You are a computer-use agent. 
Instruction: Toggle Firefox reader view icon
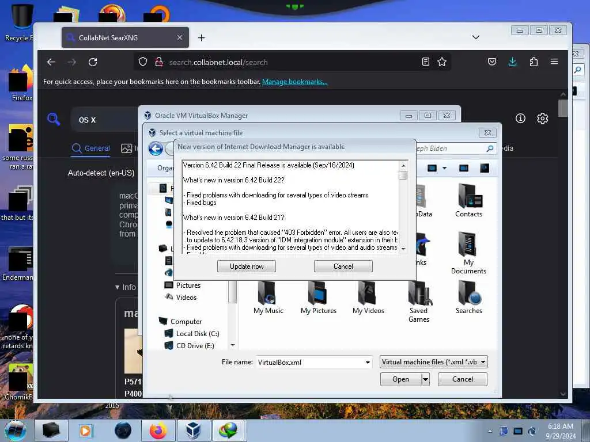point(426,62)
